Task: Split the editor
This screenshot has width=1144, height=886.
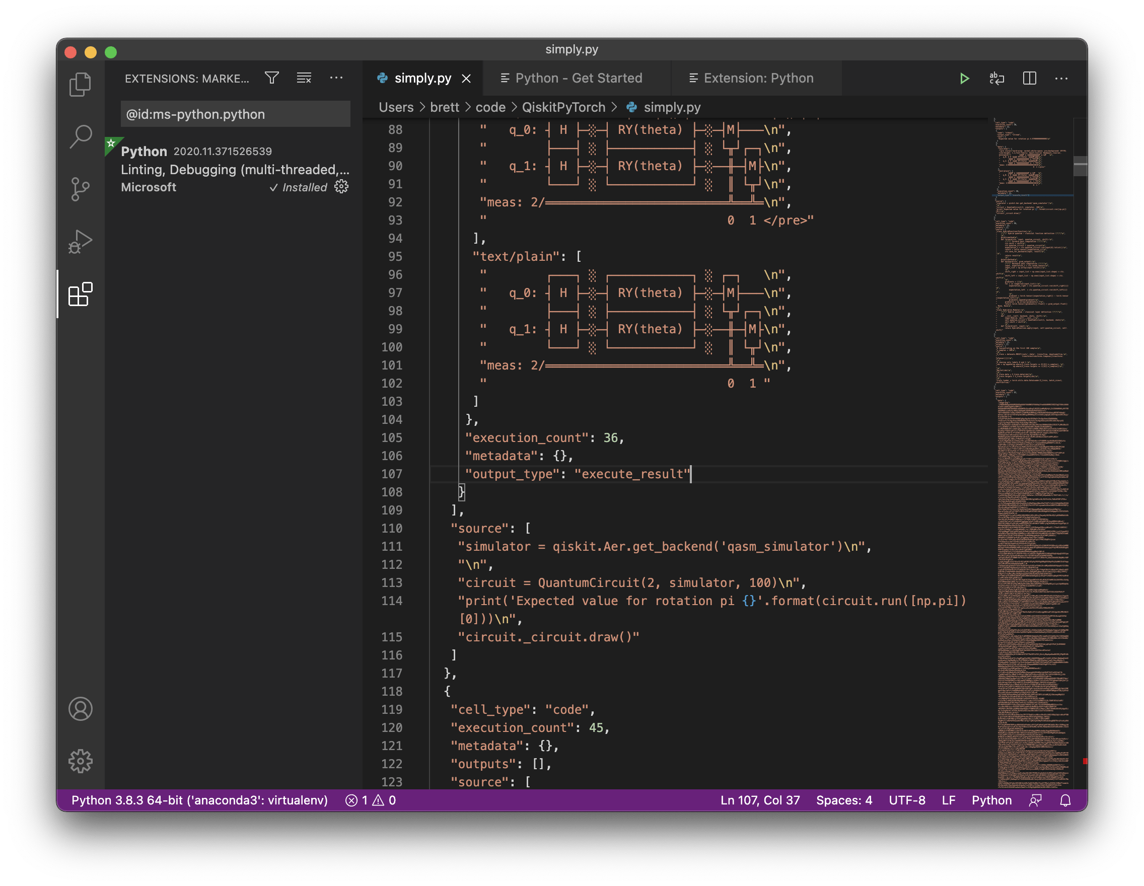Action: [1029, 79]
